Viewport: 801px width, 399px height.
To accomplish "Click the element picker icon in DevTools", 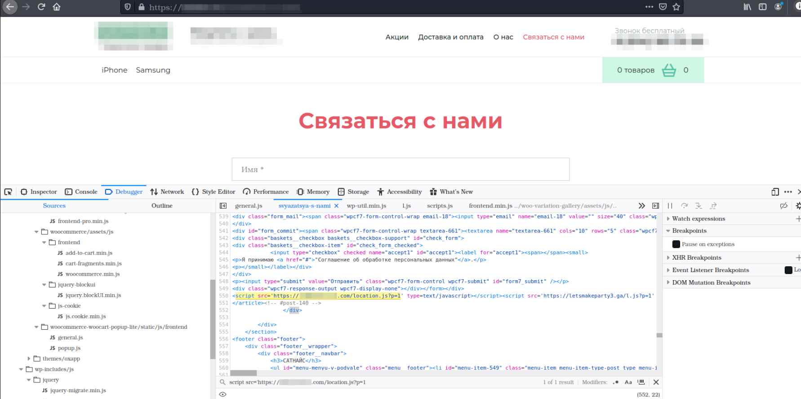I will tap(8, 192).
